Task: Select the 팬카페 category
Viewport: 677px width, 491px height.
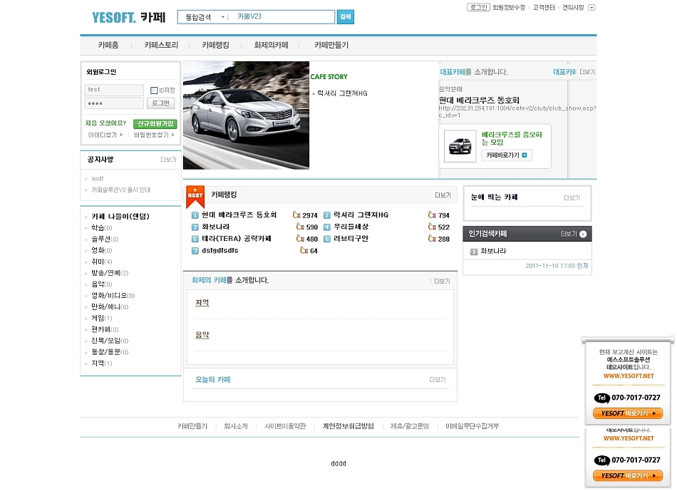Action: (105, 329)
